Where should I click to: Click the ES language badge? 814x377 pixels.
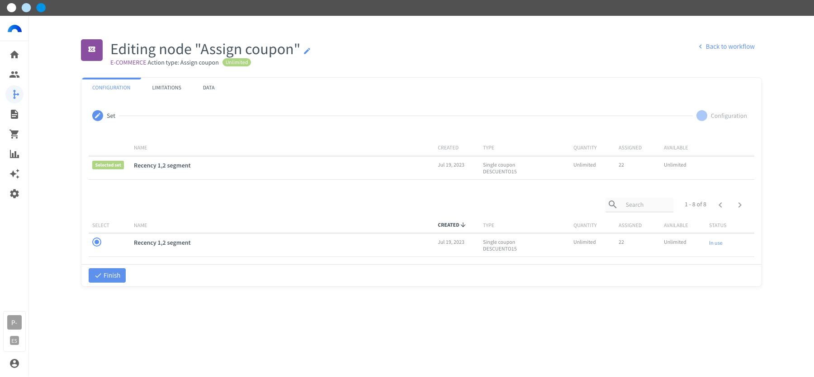coord(14,341)
